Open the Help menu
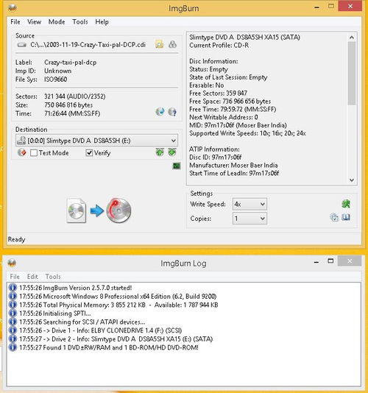Screen dimensions: 368x393 tap(102, 22)
